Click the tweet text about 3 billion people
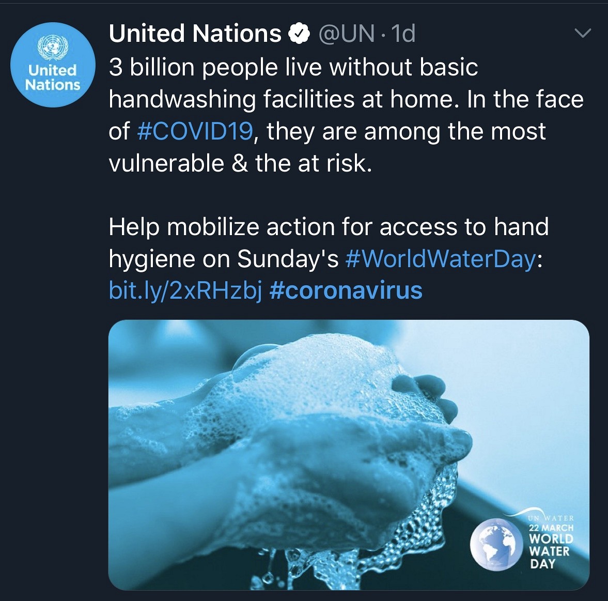The height and width of the screenshot is (601, 608). point(346,115)
